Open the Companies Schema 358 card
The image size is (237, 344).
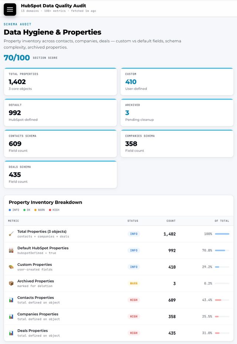(x=177, y=143)
